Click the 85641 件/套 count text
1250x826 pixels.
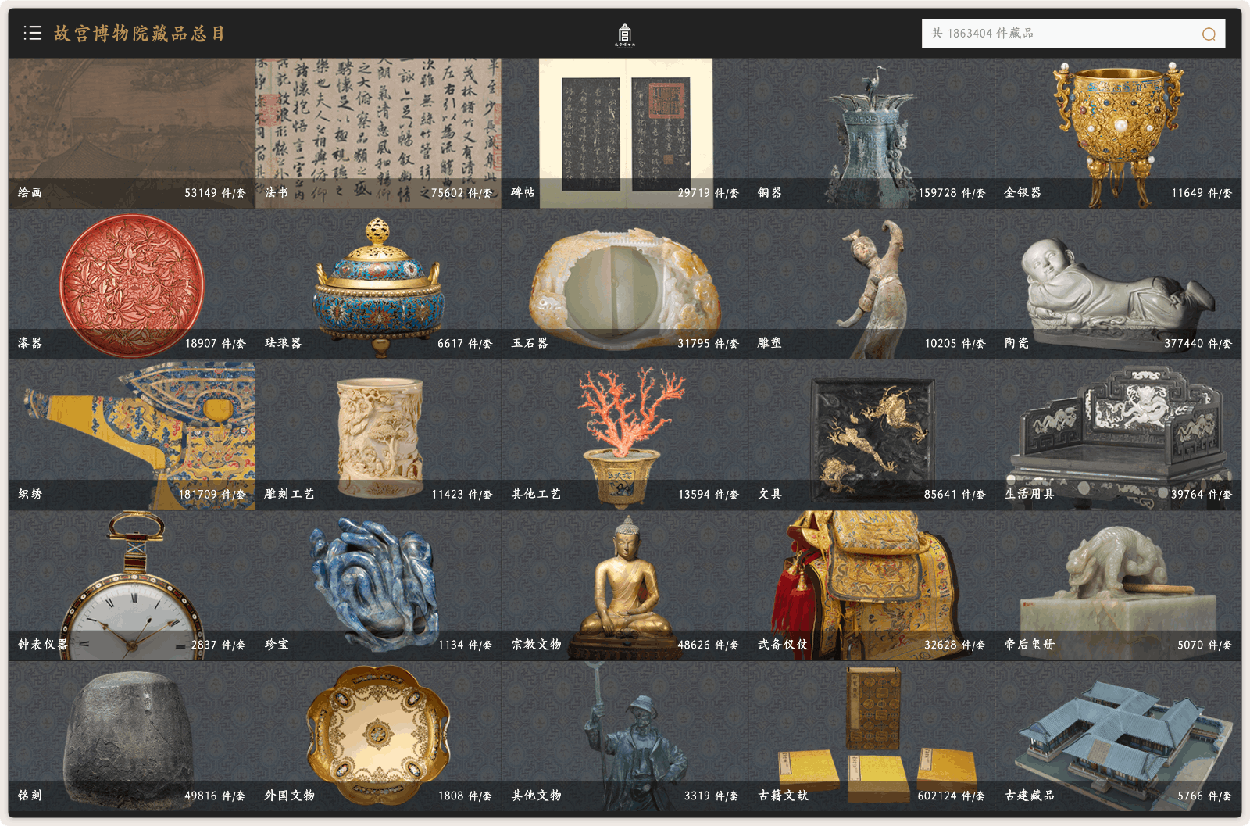point(955,495)
